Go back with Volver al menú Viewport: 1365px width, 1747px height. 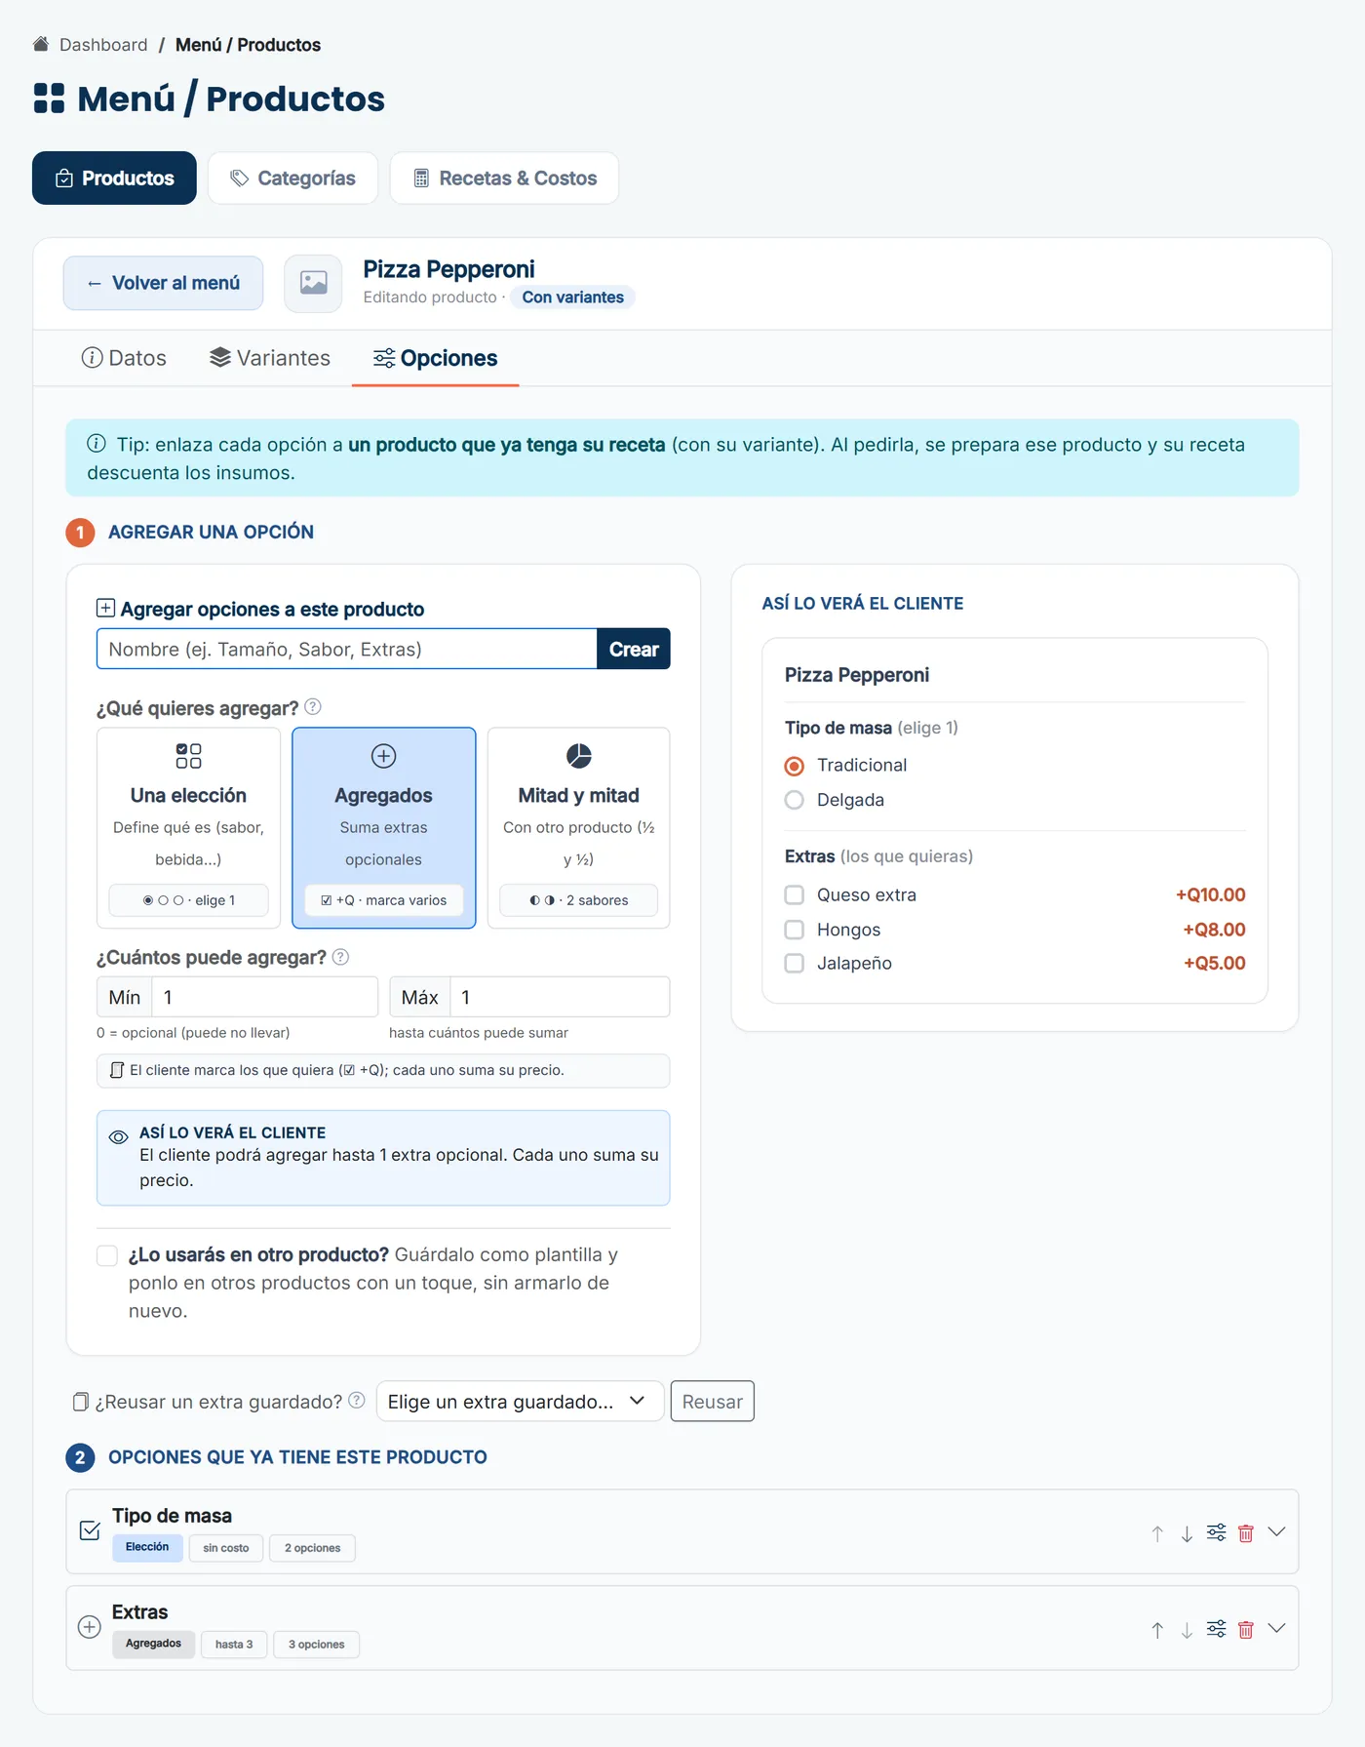[163, 283]
